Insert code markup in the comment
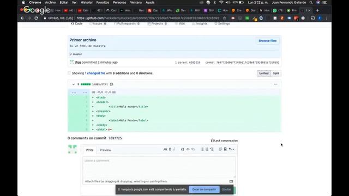Screen dimensions: 349x196 coord(188,149)
